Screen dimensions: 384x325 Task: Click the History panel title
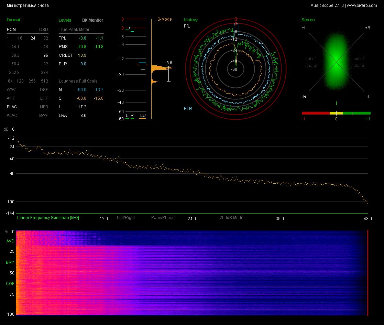(x=190, y=20)
